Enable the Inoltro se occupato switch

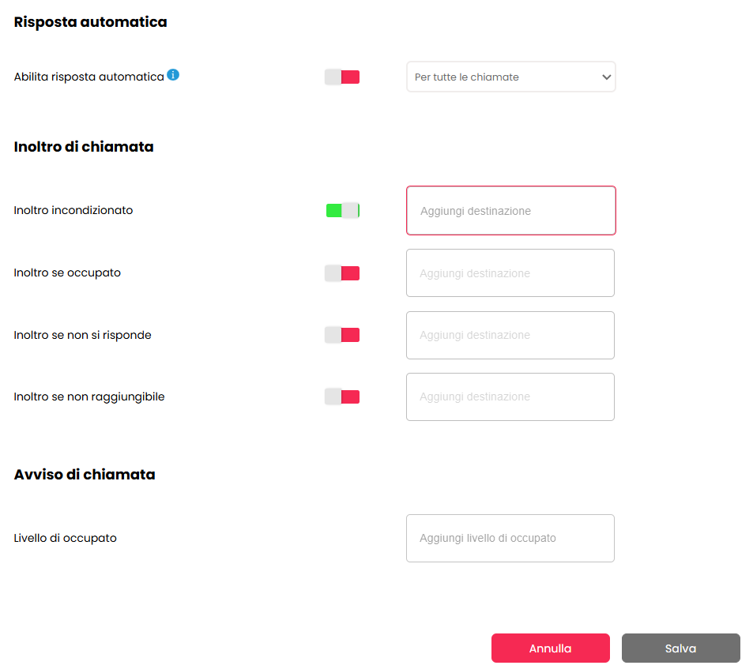pos(342,273)
